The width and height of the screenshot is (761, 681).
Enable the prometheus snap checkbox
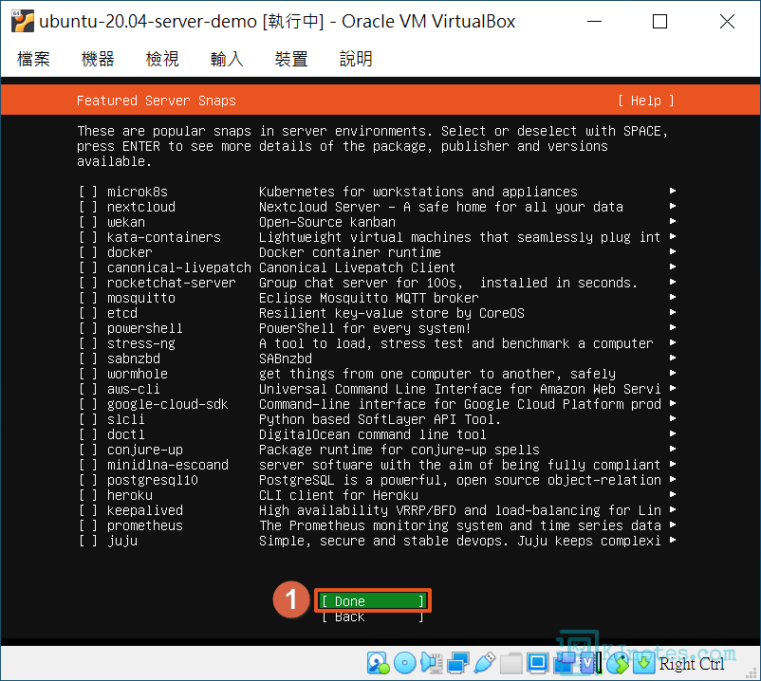coord(88,525)
